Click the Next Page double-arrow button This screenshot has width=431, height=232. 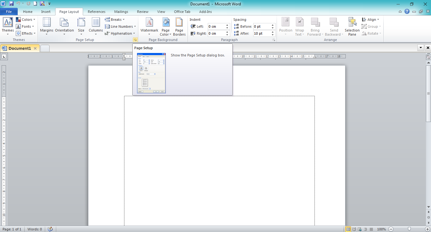point(428,222)
